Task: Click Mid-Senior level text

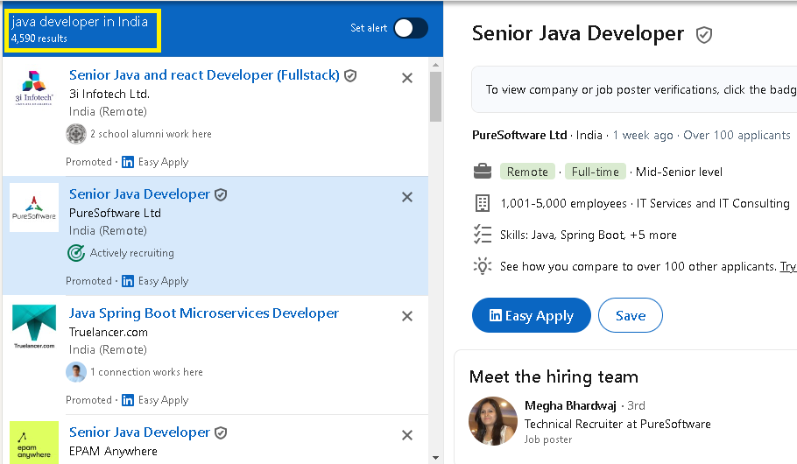Action: (x=679, y=172)
